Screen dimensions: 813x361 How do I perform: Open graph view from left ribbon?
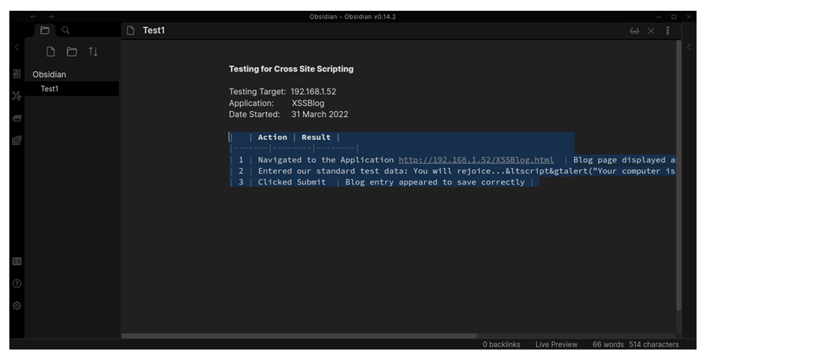pyautogui.click(x=17, y=96)
